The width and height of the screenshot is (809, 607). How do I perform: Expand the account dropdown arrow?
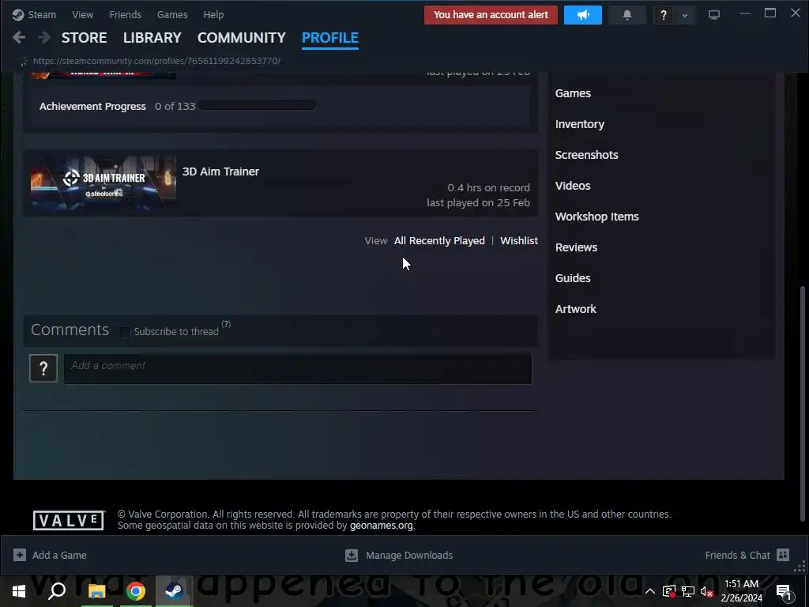pos(685,16)
